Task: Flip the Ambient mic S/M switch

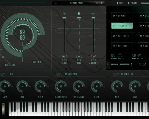Action: [93, 57]
